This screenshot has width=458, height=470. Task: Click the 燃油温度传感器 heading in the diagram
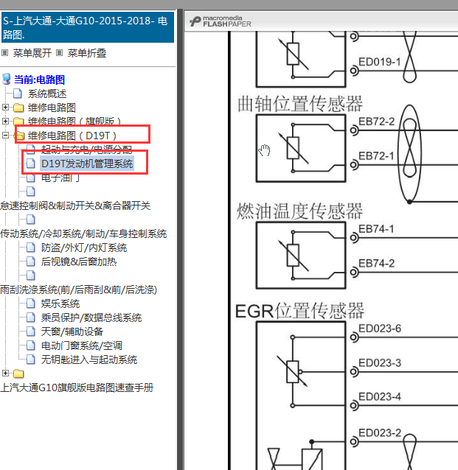pos(299,211)
